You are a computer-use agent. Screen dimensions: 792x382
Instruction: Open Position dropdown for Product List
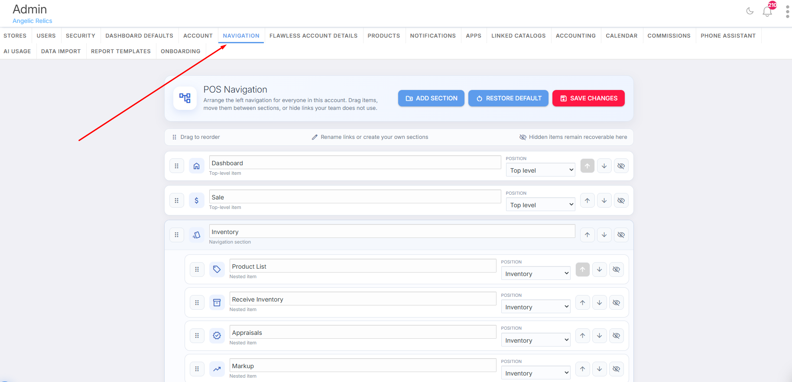[536, 273]
